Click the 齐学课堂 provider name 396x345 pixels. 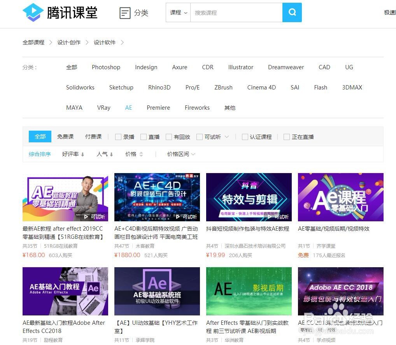pos(326,246)
